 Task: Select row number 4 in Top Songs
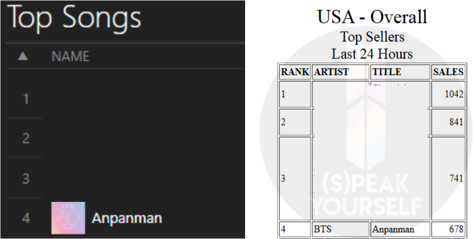pos(26,219)
